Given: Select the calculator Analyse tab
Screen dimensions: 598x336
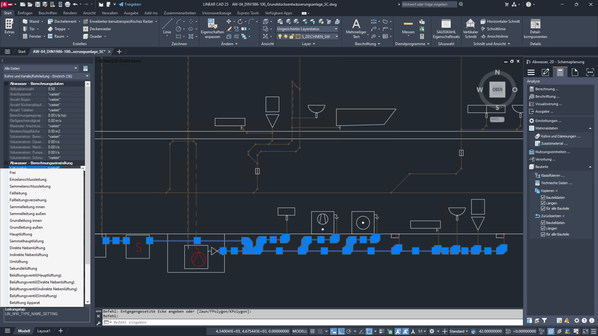Looking at the screenshot, I should 560,72.
